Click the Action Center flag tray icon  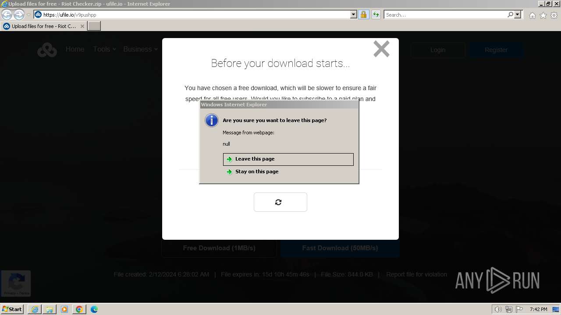[519, 309]
